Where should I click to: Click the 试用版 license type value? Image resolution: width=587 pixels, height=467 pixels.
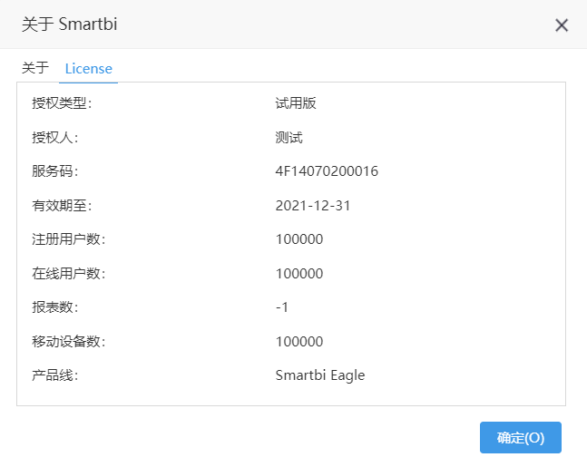(296, 103)
